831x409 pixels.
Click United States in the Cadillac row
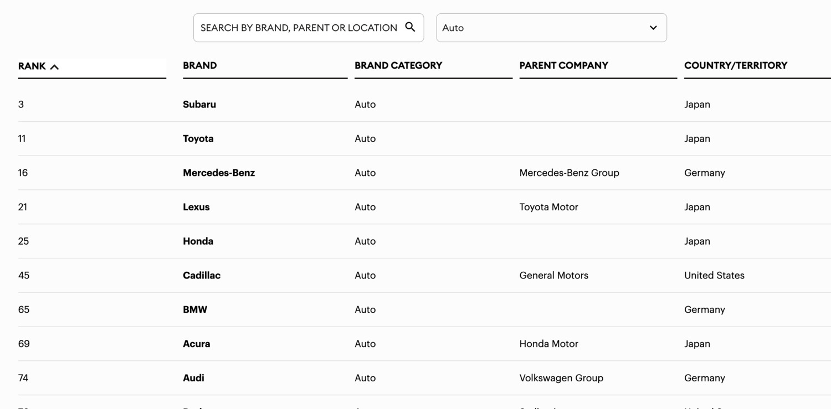(x=714, y=276)
